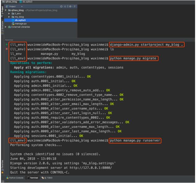Screen dimensions: 196x183
Task: Open http://127.0.0.1:8000/ link in terminal
Action: 91,168
